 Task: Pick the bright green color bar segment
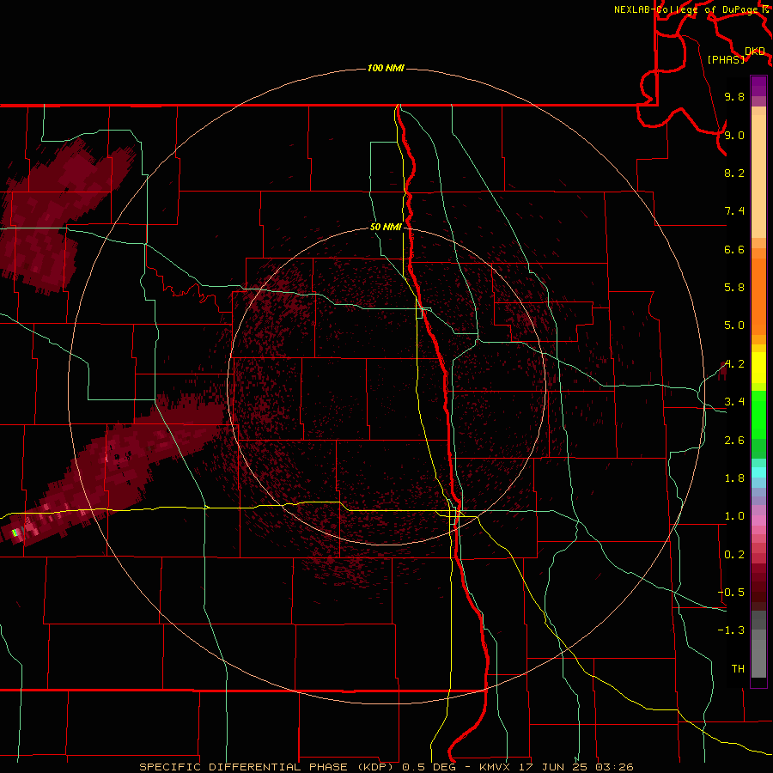click(x=758, y=414)
